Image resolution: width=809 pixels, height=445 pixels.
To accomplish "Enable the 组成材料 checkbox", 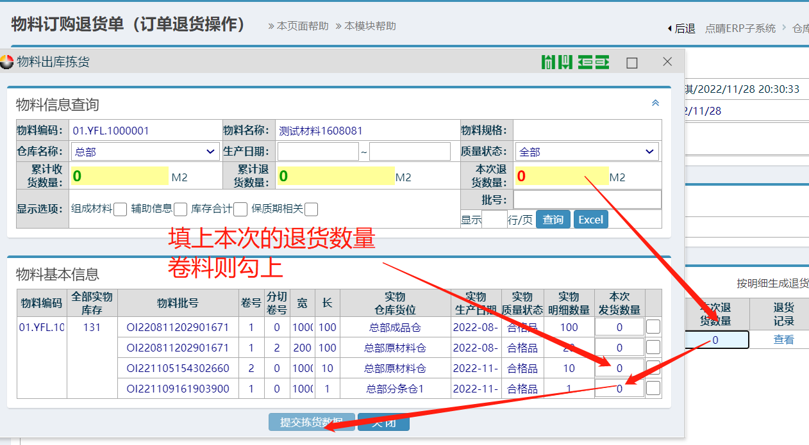I will point(120,209).
